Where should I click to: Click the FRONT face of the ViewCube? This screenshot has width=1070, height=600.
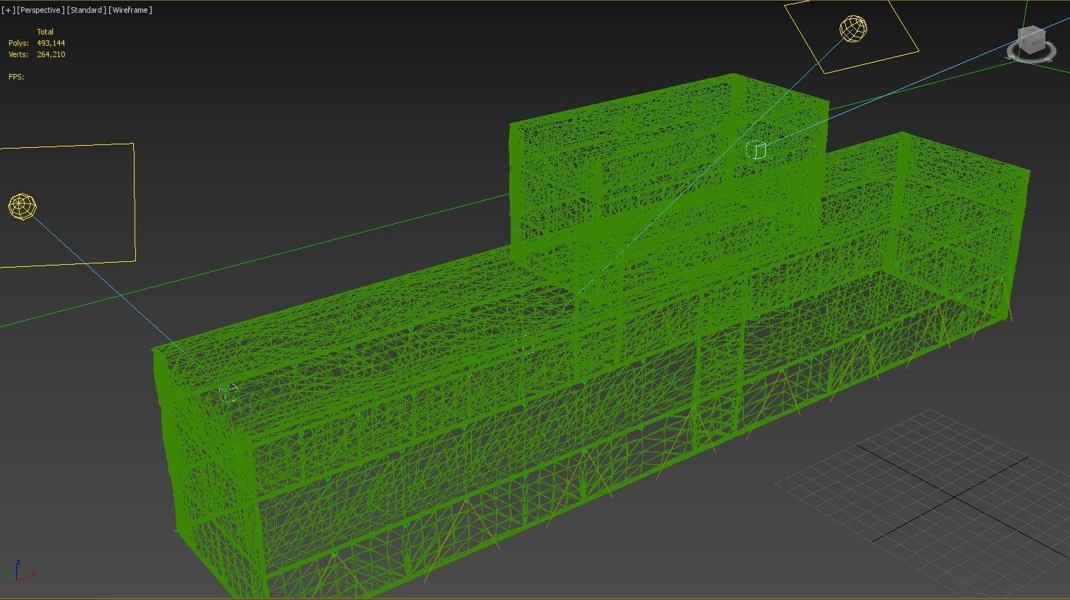pos(1037,44)
